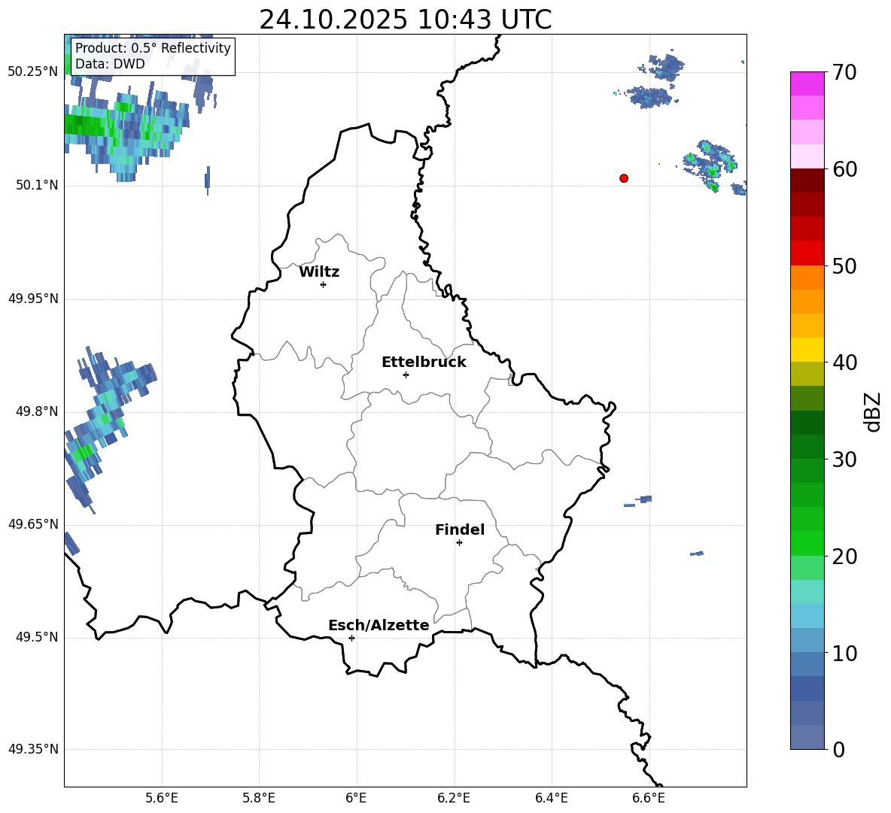This screenshot has width=891, height=813.
Task: Pick the bright green 20-22 dBZ segment
Action: [807, 543]
